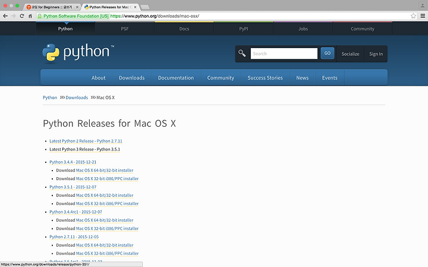
Task: Open the News main menu
Action: [302, 78]
